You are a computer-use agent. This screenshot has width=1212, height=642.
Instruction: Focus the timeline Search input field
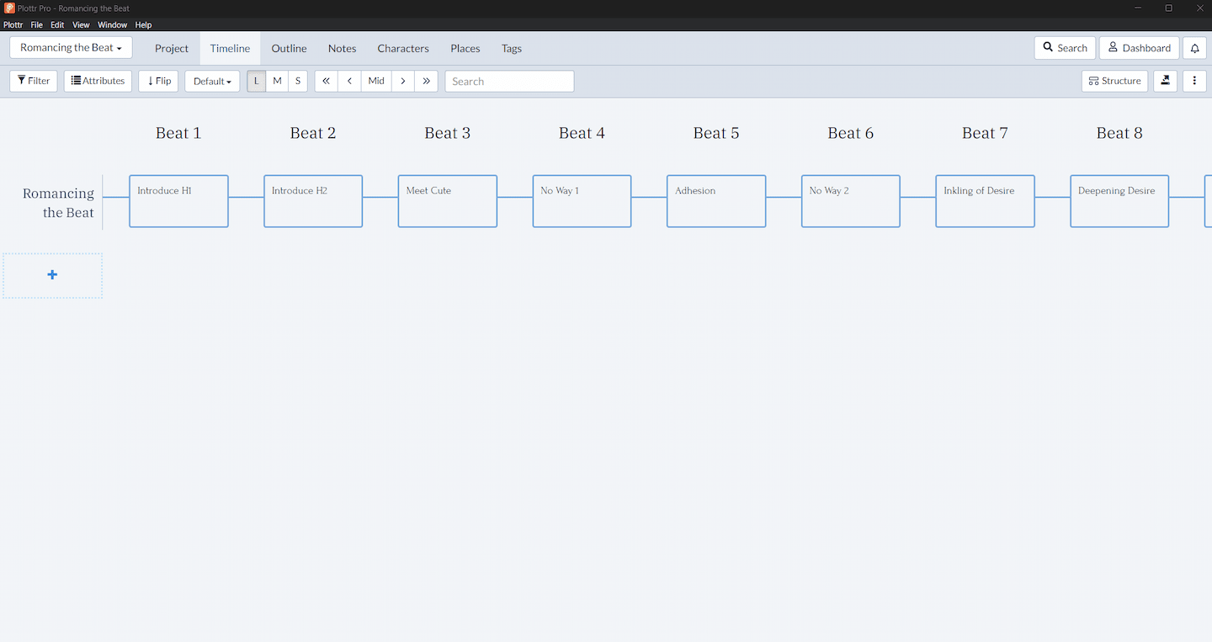(509, 81)
